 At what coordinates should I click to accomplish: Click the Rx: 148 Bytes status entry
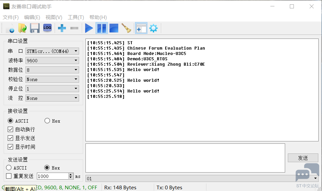coord(120,188)
